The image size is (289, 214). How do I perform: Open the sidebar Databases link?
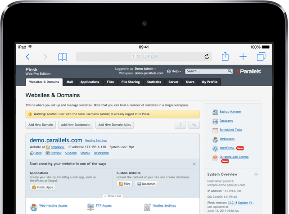point(226,120)
